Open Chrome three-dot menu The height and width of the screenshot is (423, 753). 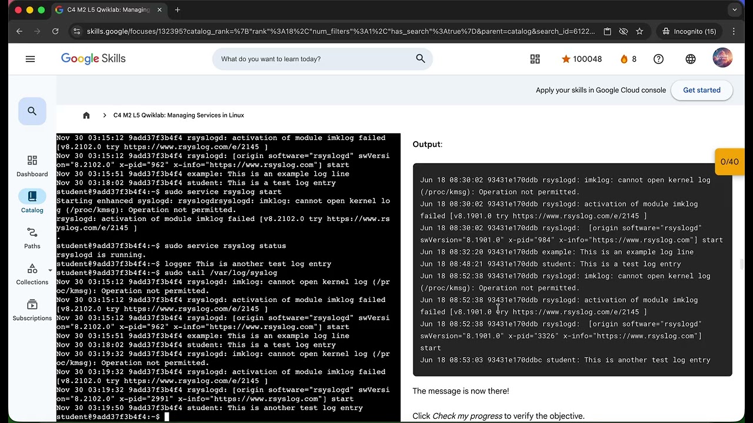pyautogui.click(x=734, y=31)
